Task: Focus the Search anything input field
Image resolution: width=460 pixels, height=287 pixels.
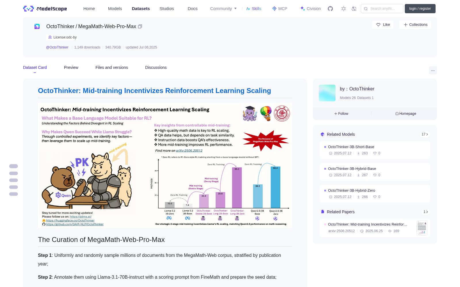Action: pyautogui.click(x=382, y=9)
